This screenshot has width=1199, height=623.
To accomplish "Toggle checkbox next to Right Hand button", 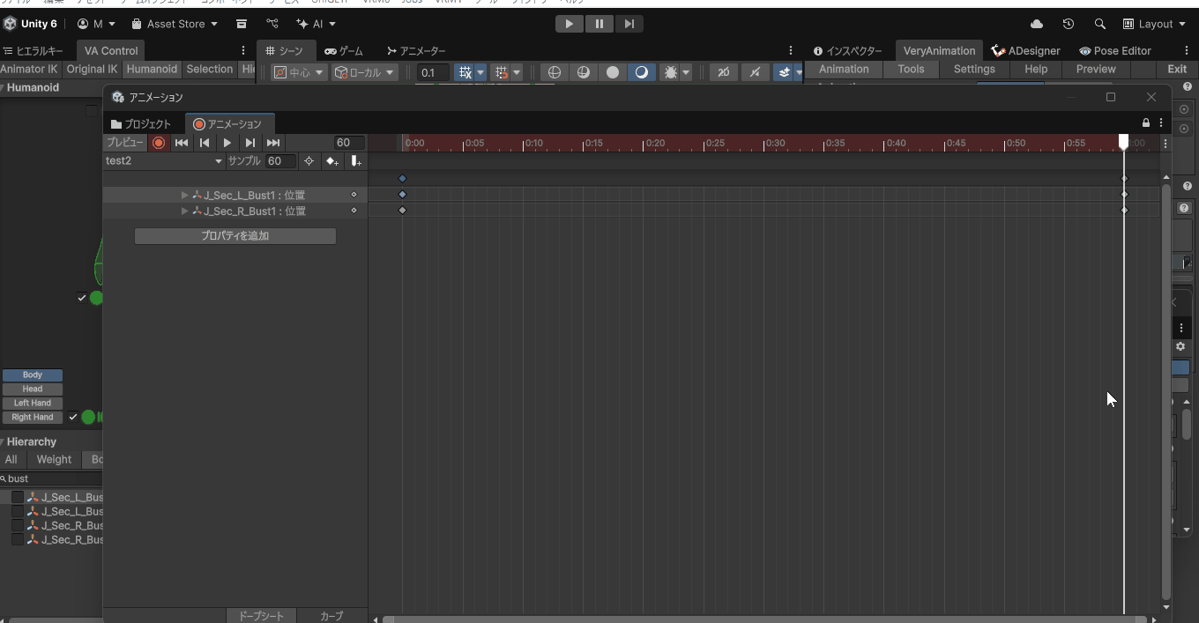I will coord(73,417).
